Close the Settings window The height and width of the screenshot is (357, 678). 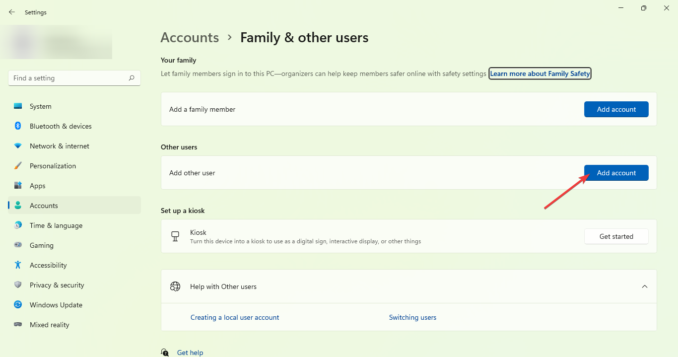point(667,8)
